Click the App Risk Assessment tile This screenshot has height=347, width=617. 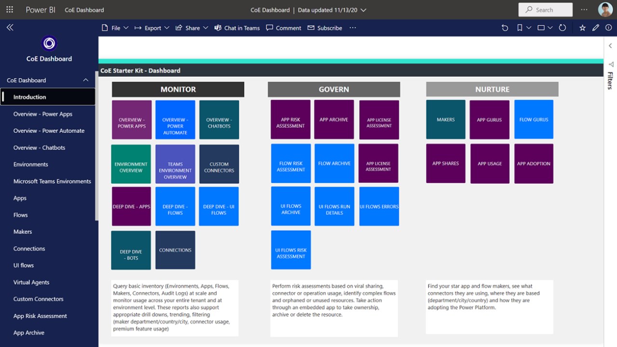[291, 120]
